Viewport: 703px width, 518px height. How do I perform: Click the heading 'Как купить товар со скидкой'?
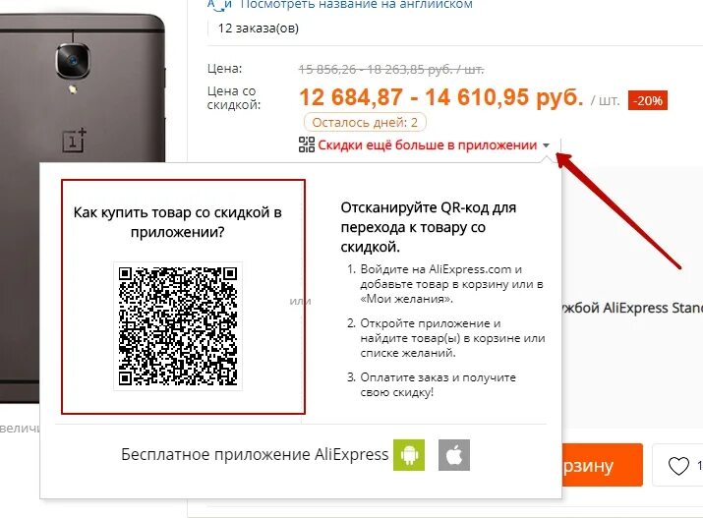point(178,222)
